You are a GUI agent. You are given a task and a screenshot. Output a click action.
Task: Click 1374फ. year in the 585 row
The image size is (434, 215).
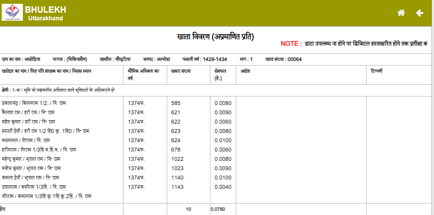click(x=137, y=103)
